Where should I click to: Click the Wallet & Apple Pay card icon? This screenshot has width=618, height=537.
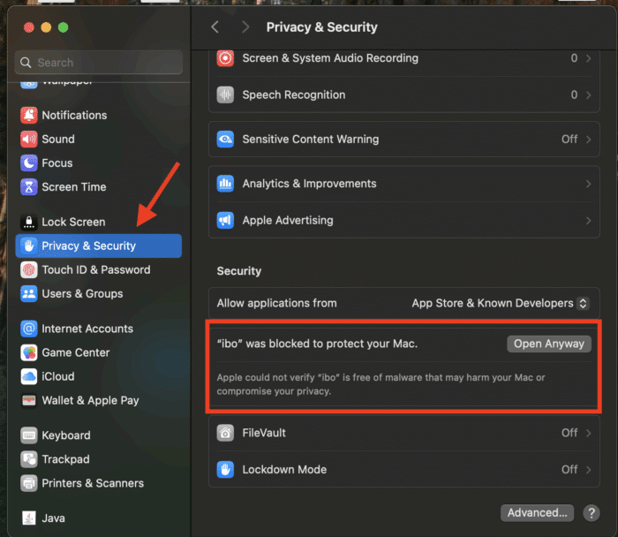pyautogui.click(x=29, y=400)
